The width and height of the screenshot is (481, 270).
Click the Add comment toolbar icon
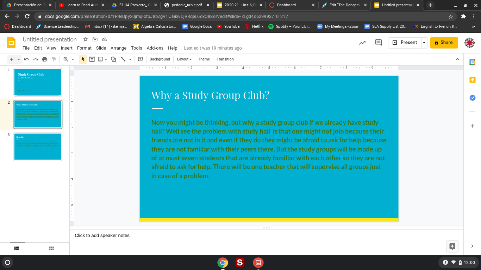click(140, 59)
